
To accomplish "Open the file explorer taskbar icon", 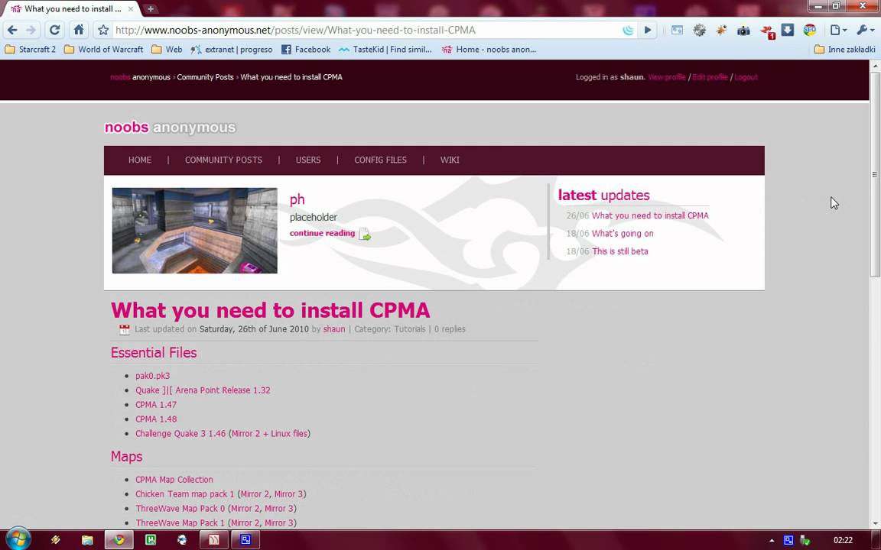I will coord(86,540).
